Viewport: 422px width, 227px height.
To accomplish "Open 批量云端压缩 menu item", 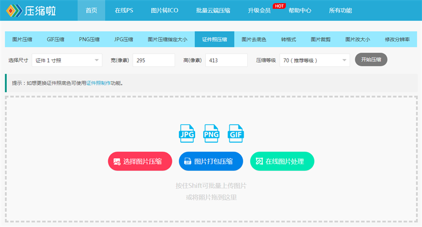I will 213,11.
